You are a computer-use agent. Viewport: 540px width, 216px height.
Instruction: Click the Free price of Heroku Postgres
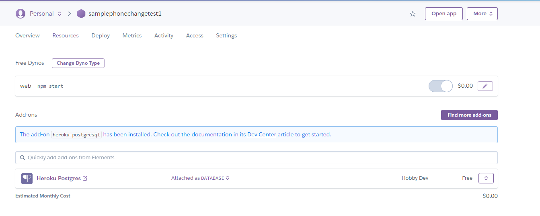[467, 178]
